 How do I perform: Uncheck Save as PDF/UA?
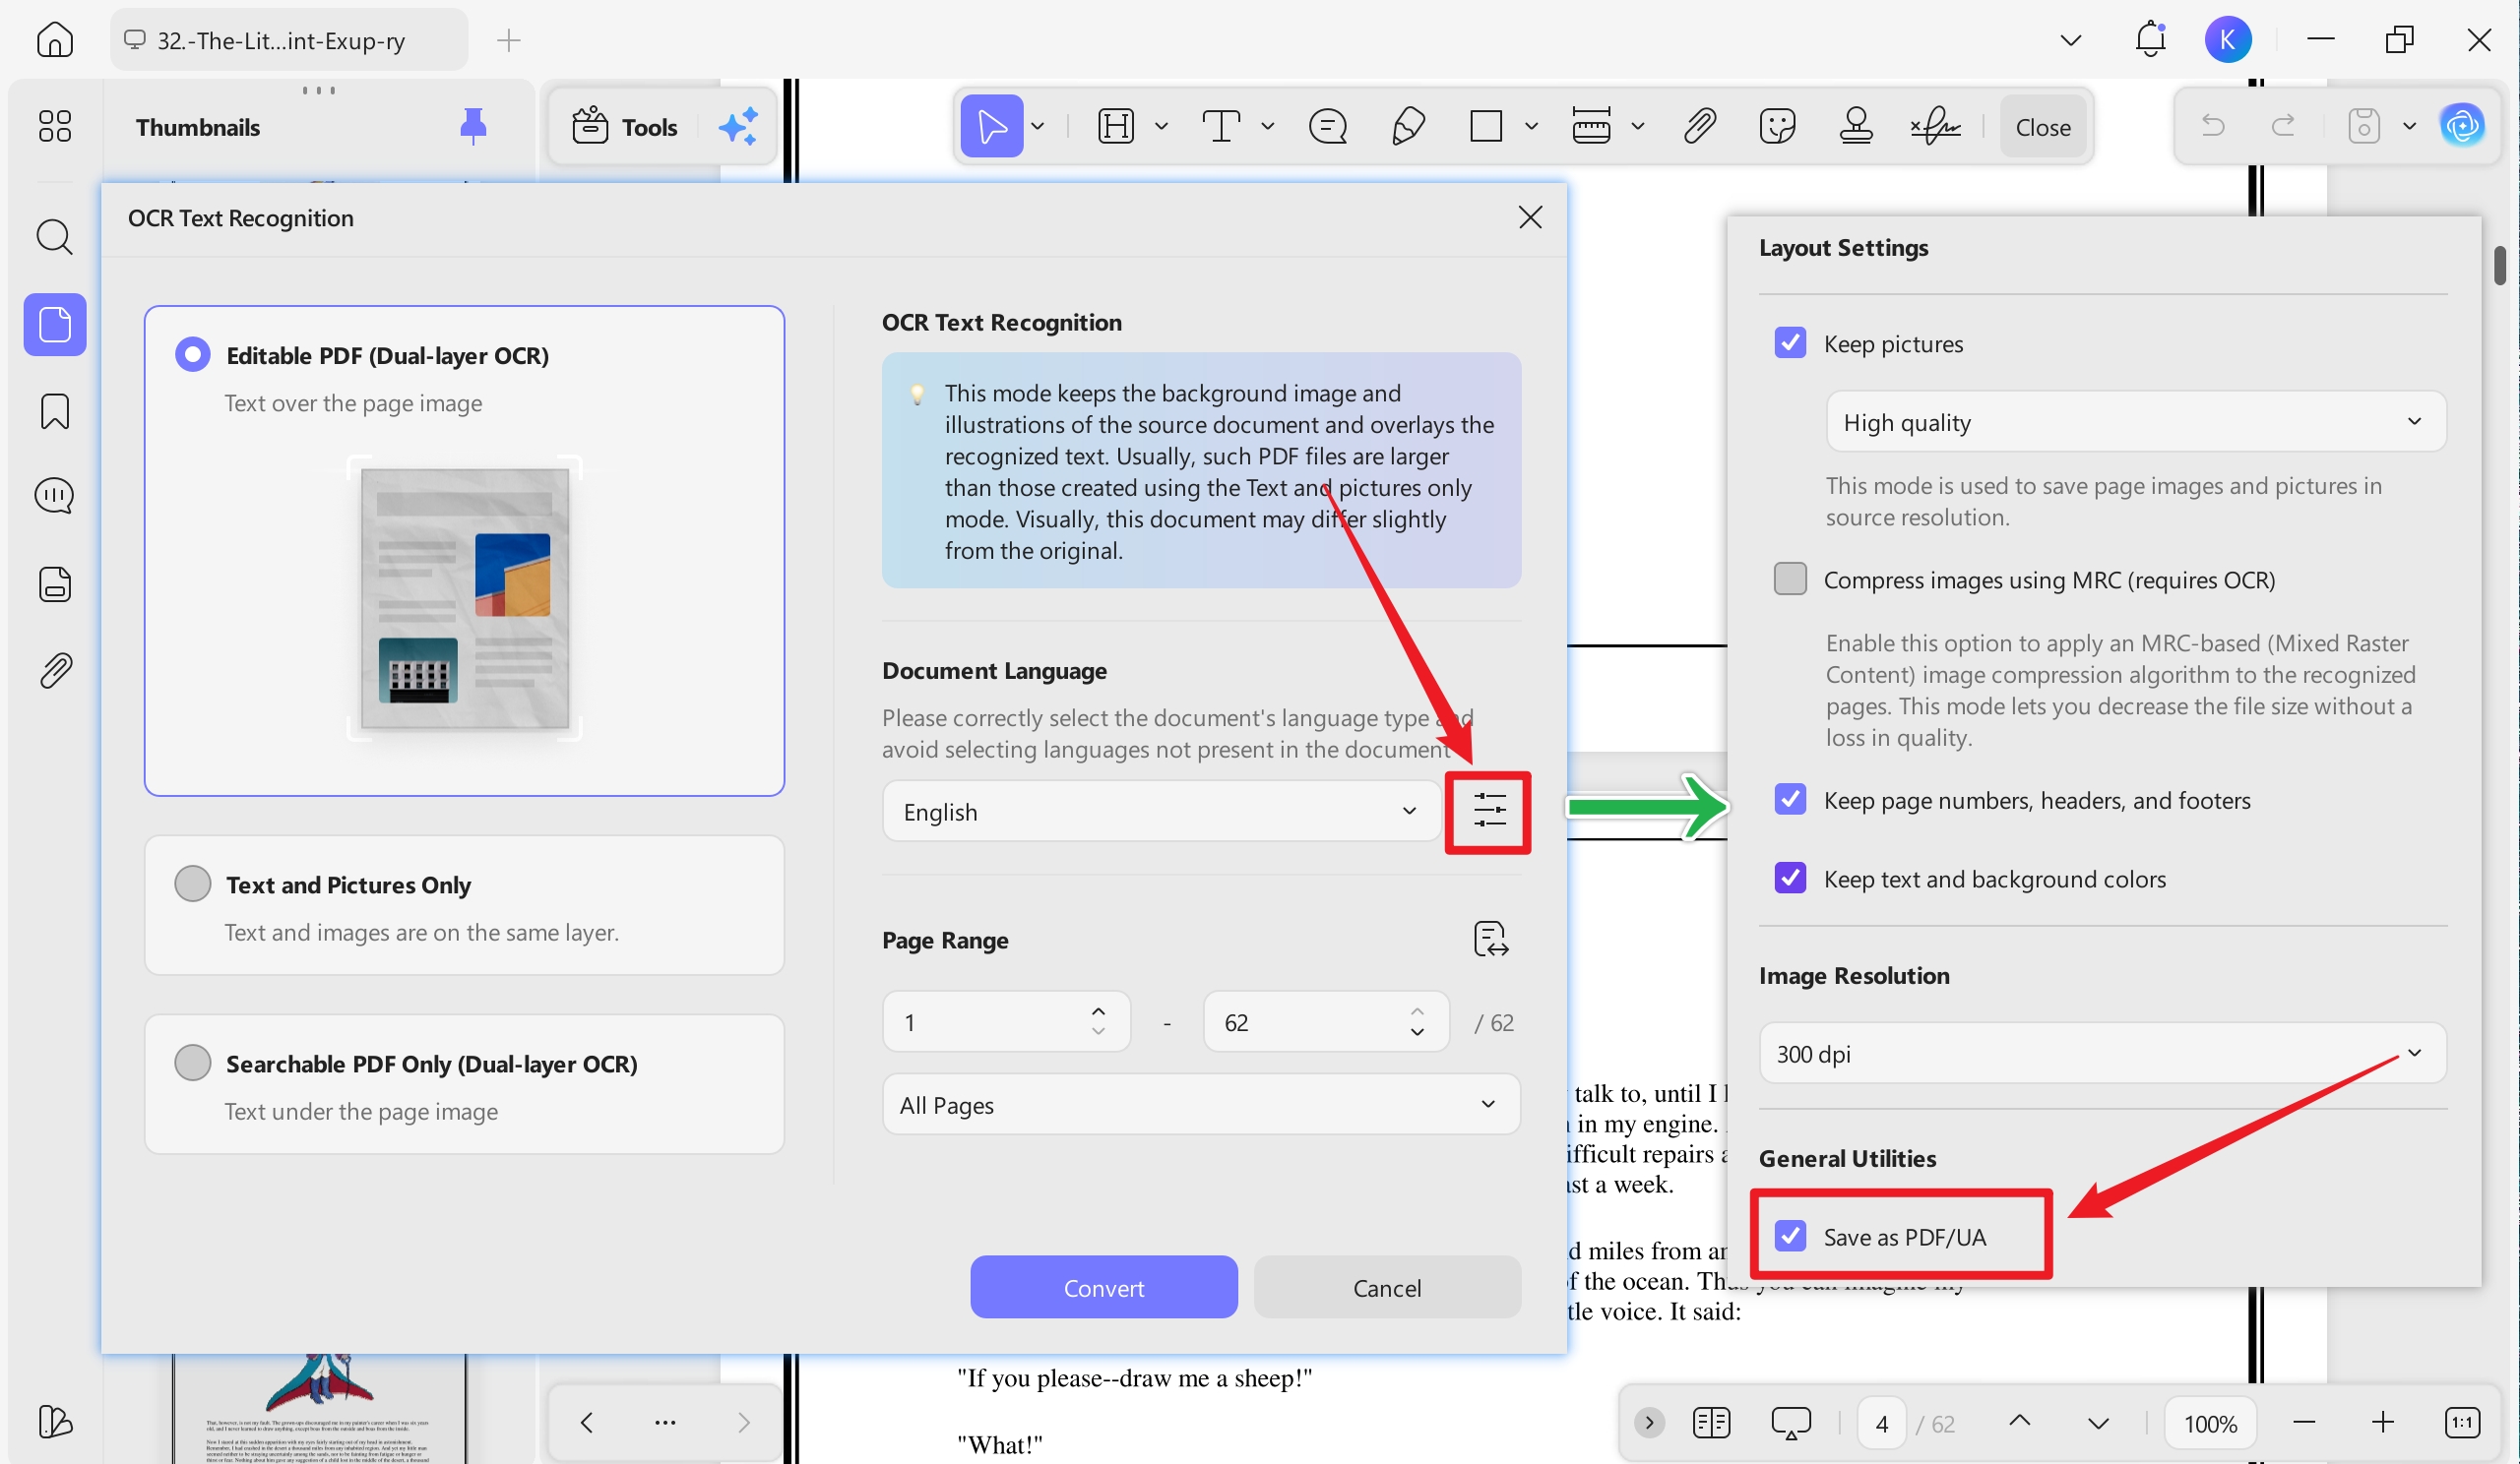pyautogui.click(x=1789, y=1236)
